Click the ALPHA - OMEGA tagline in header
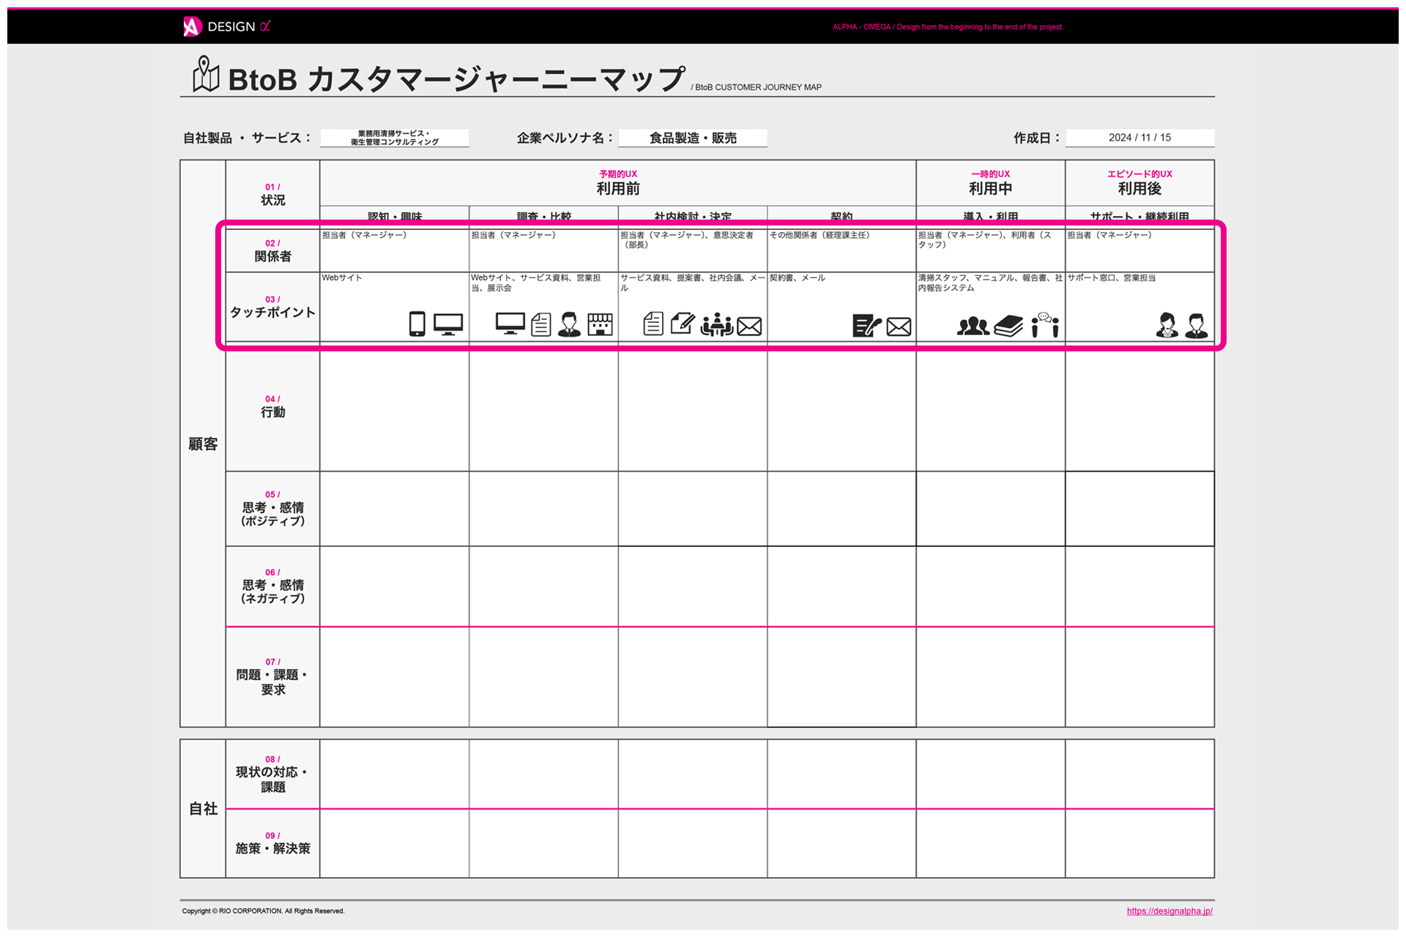The height and width of the screenshot is (937, 1406). pyautogui.click(x=948, y=26)
